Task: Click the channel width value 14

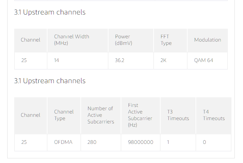Action: [x=56, y=60]
